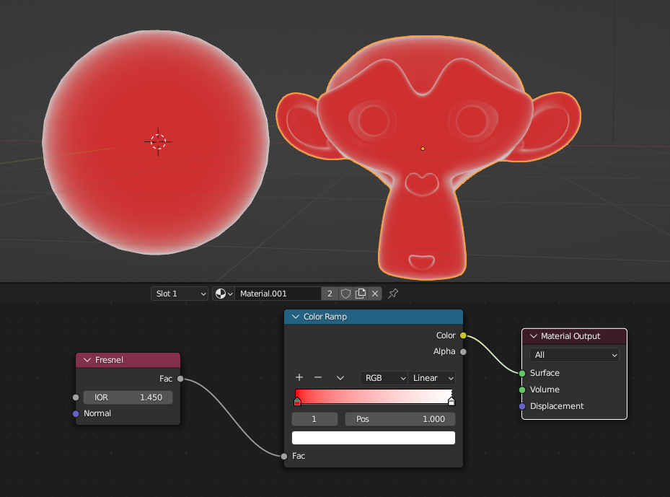The width and height of the screenshot is (670, 497).
Task: Click the Fresnel node title text
Action: 109,360
